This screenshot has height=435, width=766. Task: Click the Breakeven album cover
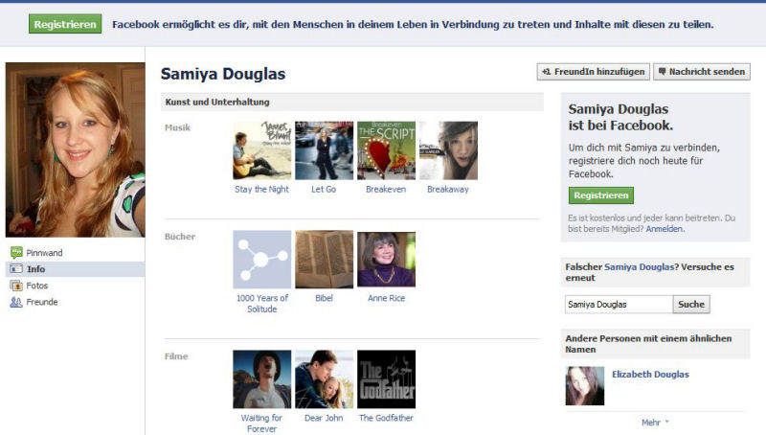(x=387, y=150)
